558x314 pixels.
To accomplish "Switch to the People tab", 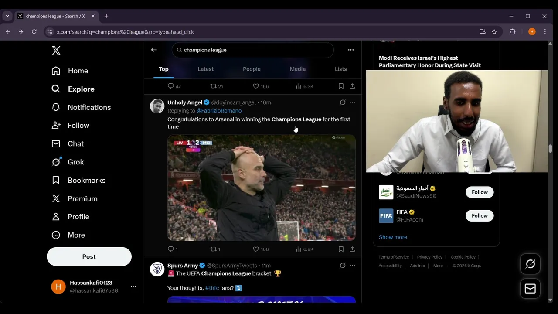I will [252, 69].
